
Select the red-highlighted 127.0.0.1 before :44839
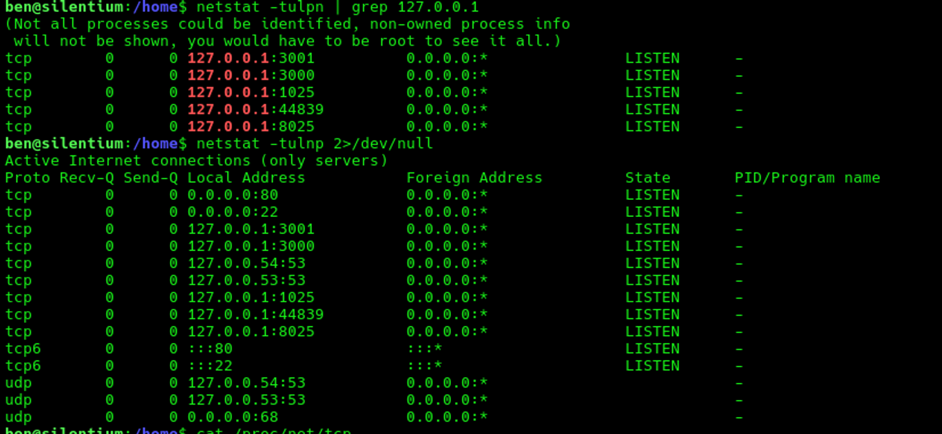tap(228, 109)
